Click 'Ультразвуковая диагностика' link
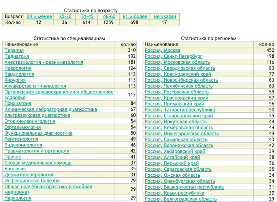The width and height of the screenshot is (277, 202). click(x=37, y=115)
